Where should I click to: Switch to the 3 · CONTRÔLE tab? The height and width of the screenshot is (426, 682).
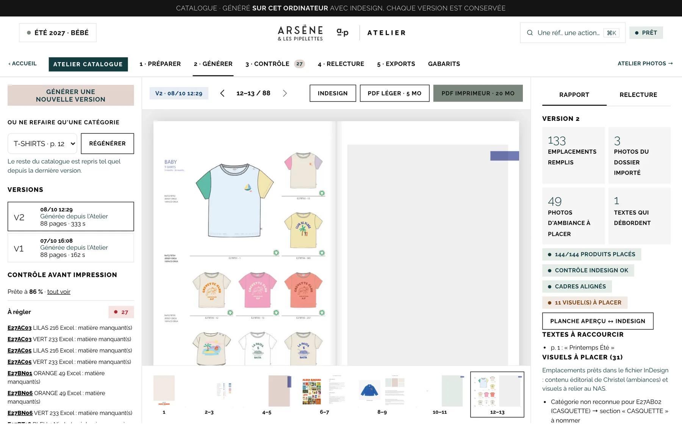[275, 64]
